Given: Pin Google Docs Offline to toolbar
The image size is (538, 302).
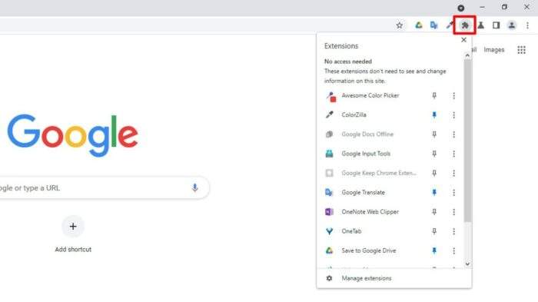Looking at the screenshot, I should click(x=434, y=134).
